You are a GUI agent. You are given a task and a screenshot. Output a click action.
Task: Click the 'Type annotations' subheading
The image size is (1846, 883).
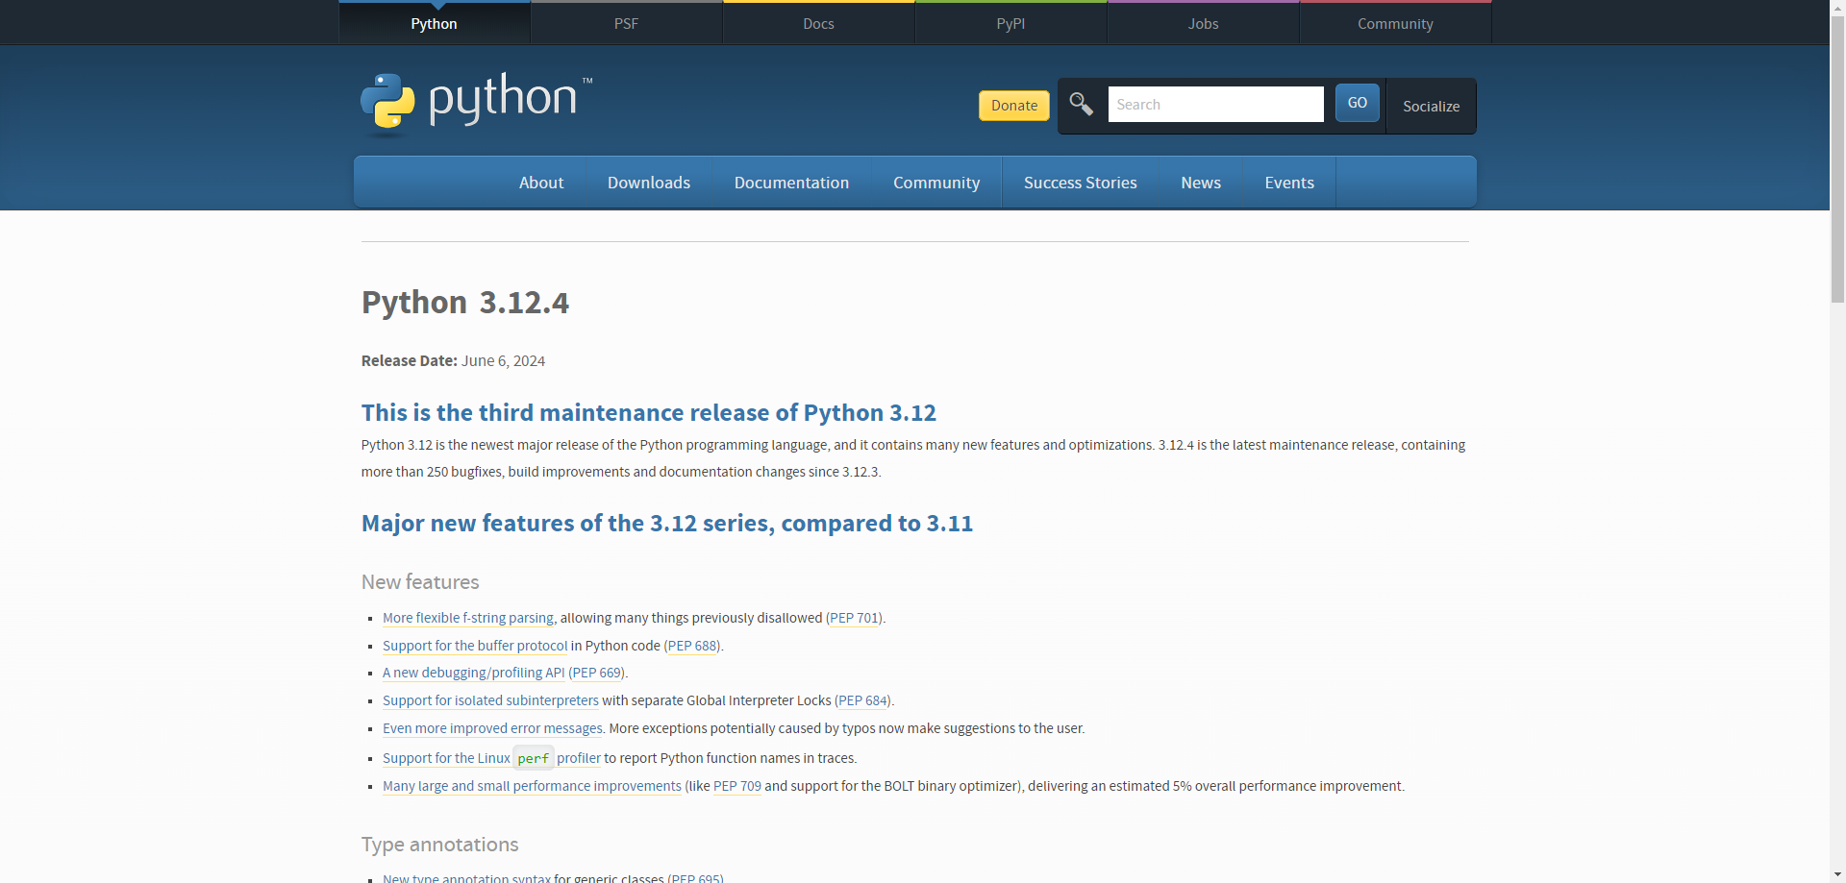(x=439, y=845)
